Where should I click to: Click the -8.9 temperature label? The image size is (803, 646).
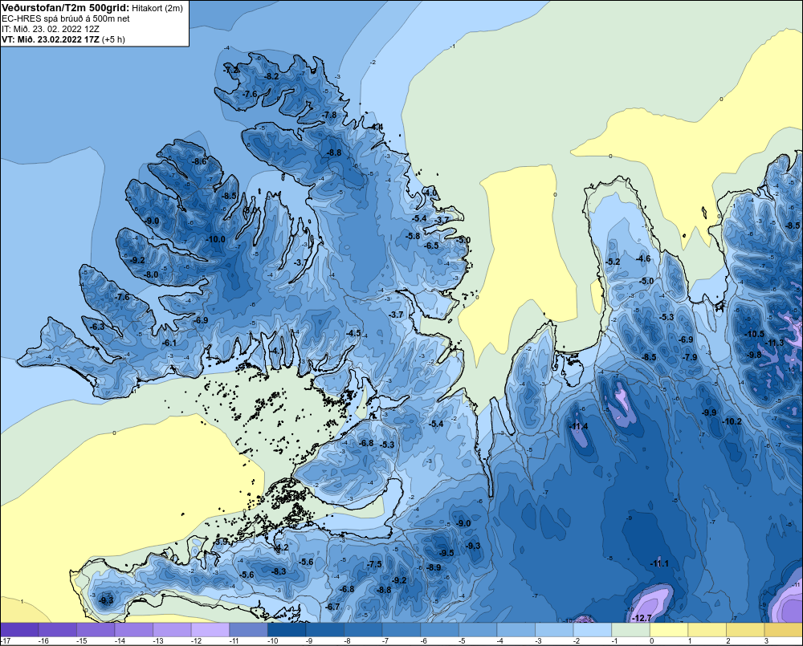point(434,567)
